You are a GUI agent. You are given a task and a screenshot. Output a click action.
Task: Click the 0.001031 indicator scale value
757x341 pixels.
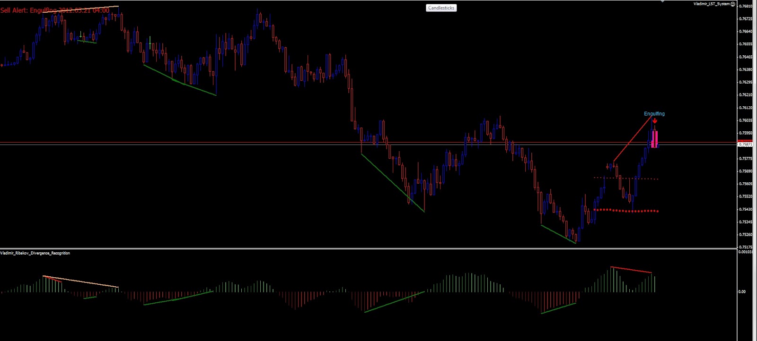[x=746, y=252]
